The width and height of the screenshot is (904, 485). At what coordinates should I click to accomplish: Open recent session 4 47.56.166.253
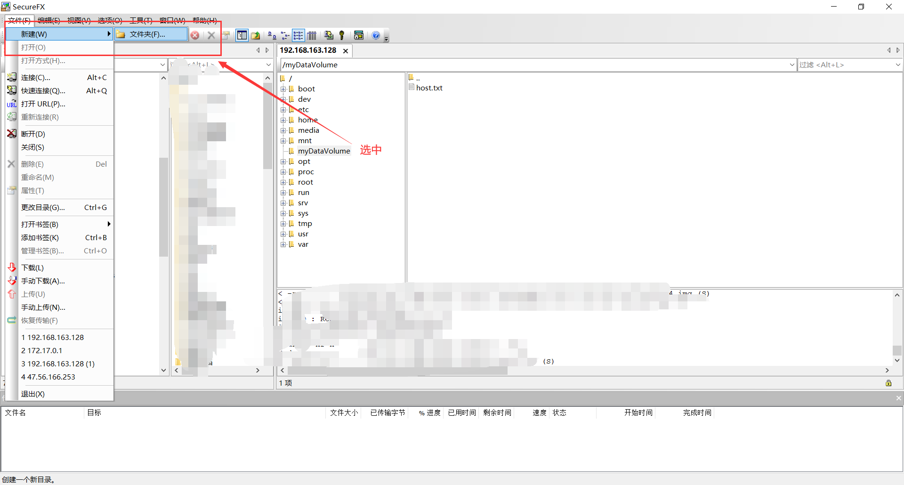pyautogui.click(x=59, y=377)
